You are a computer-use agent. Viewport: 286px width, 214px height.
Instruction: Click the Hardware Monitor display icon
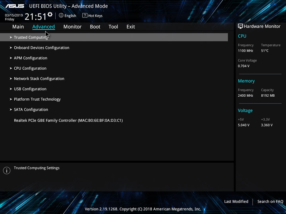point(240,26)
